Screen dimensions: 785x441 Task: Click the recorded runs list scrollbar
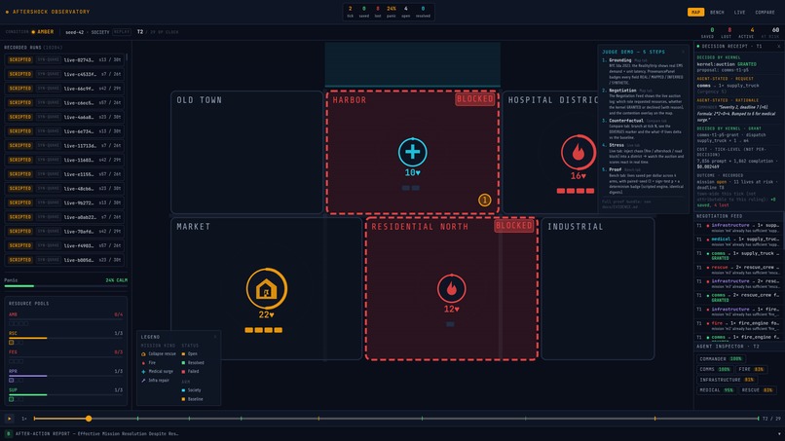coord(127,57)
